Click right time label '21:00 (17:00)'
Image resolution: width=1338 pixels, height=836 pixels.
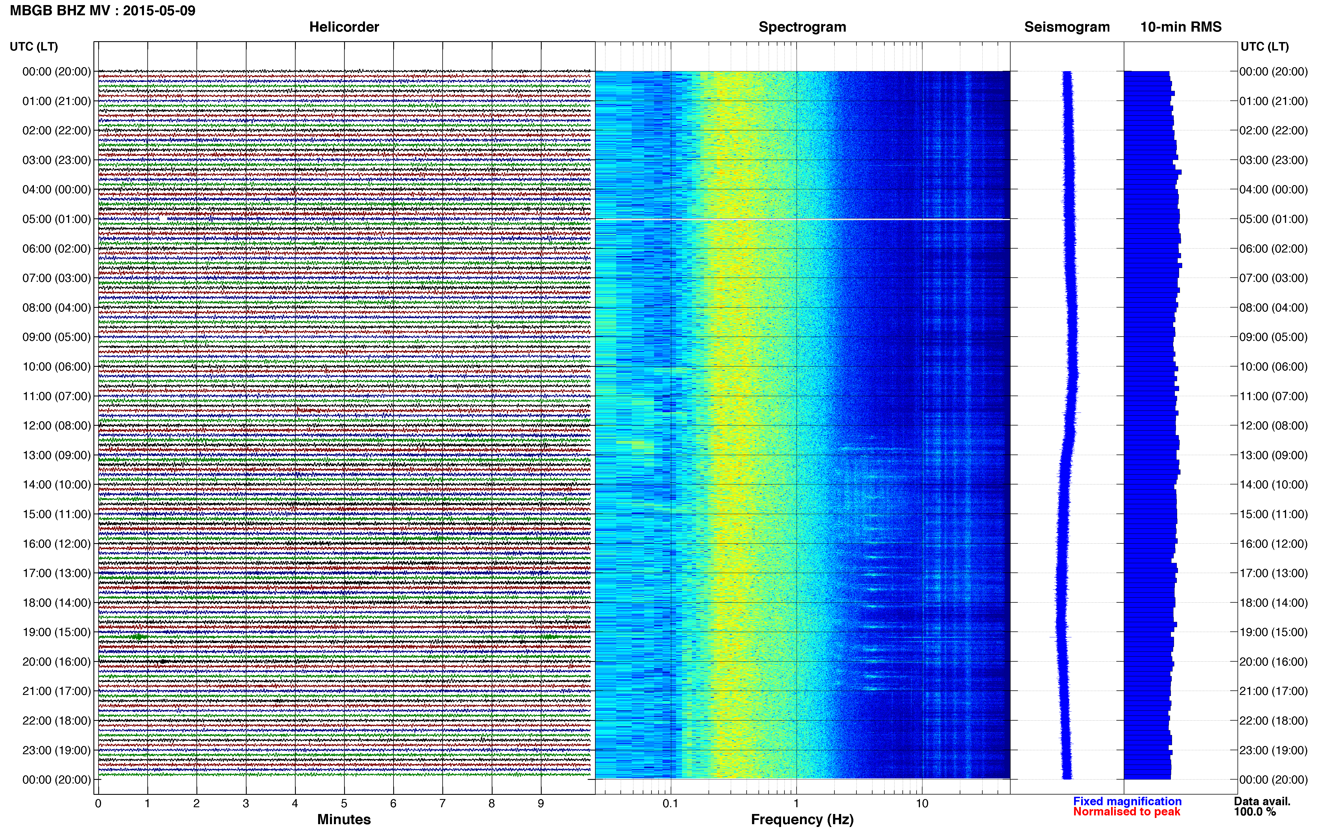pos(1274,691)
